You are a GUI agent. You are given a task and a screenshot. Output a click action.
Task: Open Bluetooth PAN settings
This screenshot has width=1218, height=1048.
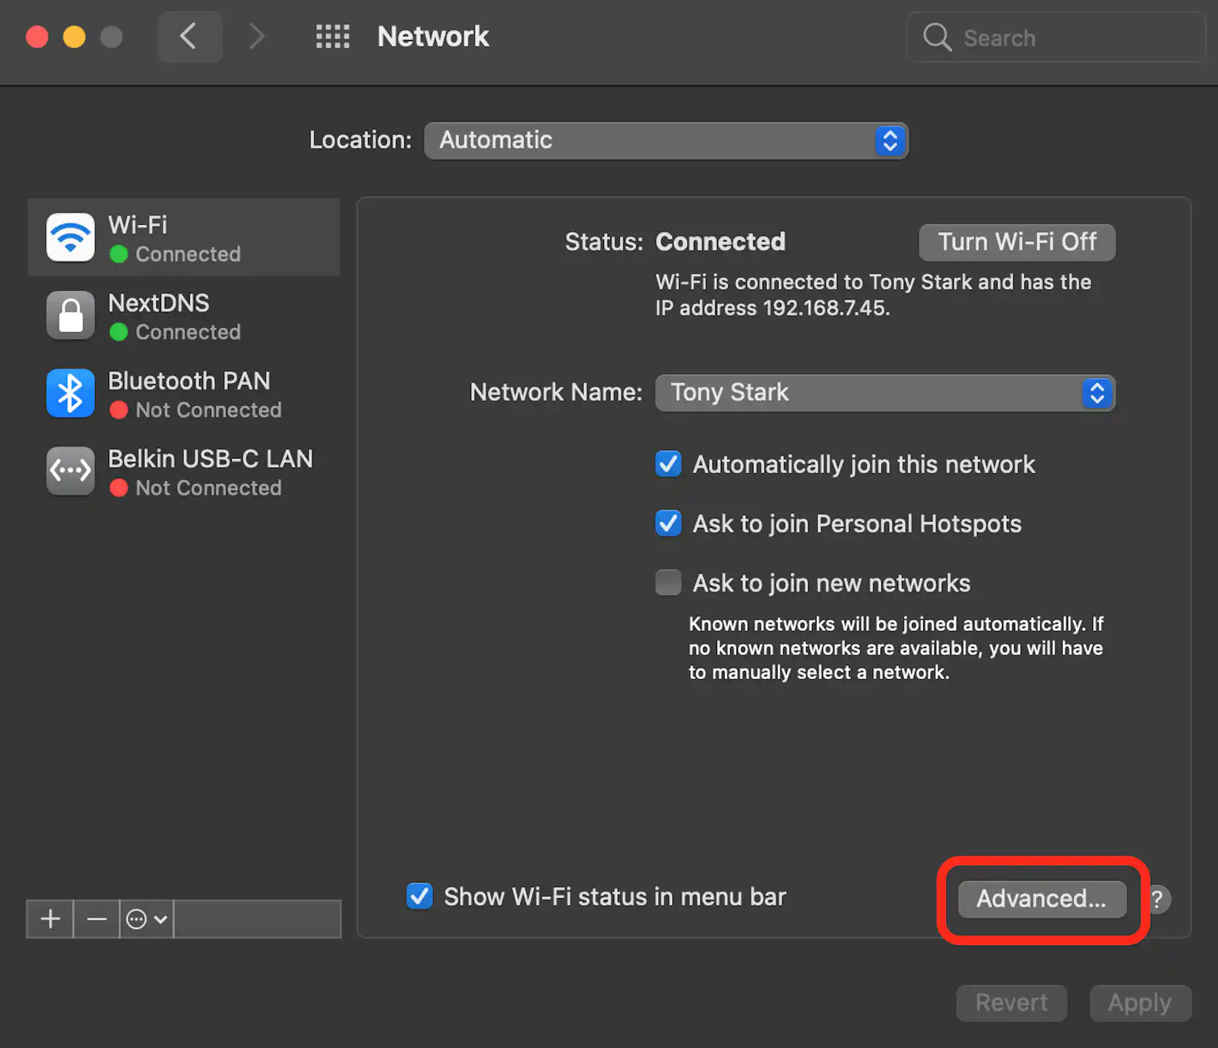point(70,393)
